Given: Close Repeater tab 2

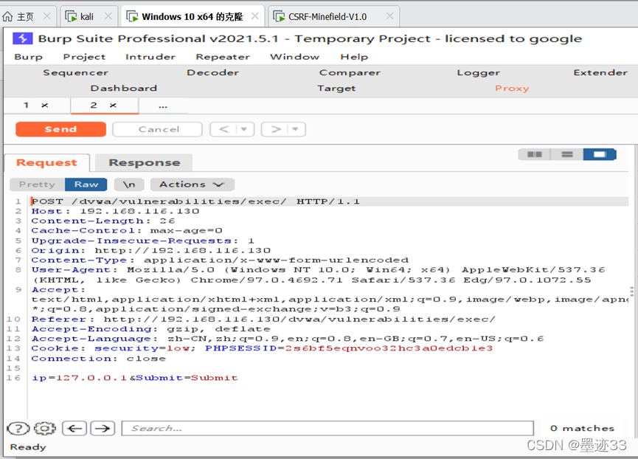Looking at the screenshot, I should 113,106.
